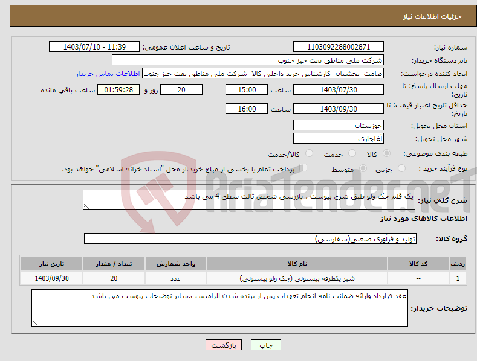Click the delivery city field آغاجاری
Viewport: 477px width, 361px height.
tap(339, 139)
